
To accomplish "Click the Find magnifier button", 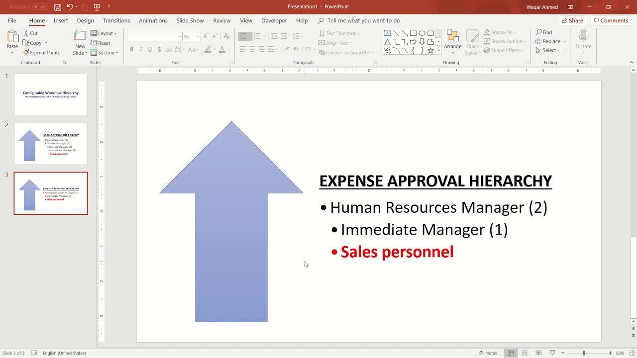I will pos(544,32).
